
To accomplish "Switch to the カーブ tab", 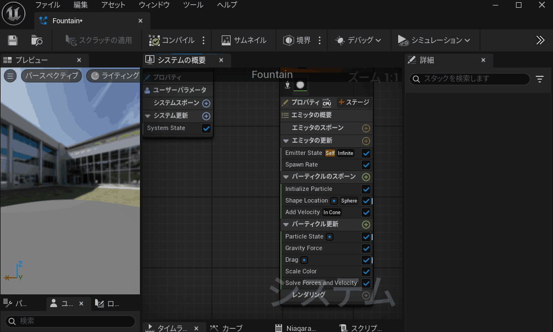I will [227, 328].
